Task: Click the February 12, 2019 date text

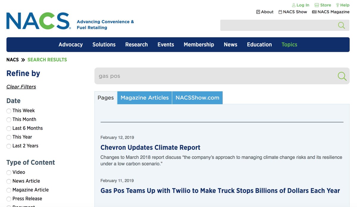Action: pyautogui.click(x=117, y=137)
